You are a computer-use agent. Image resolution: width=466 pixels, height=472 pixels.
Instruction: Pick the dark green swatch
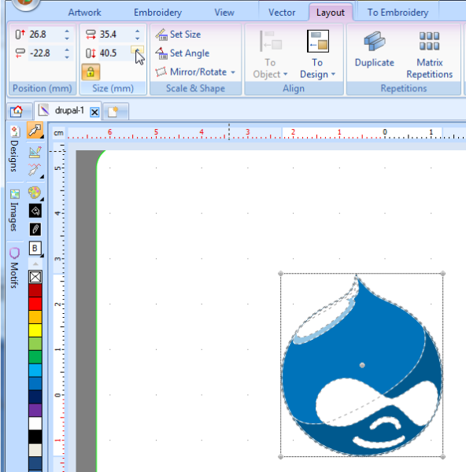(35, 357)
